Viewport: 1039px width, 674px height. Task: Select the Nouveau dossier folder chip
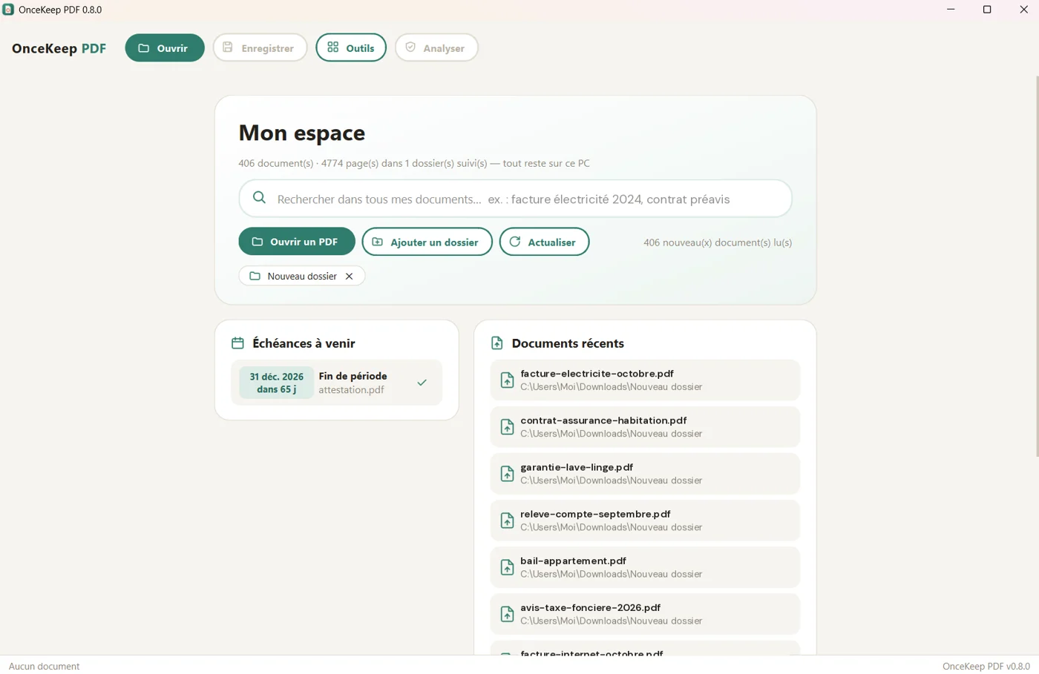tap(301, 276)
